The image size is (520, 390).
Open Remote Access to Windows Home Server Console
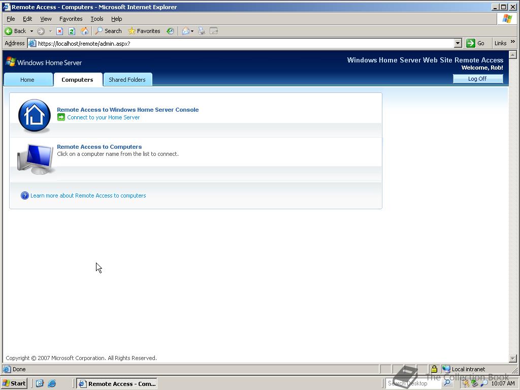tap(127, 110)
